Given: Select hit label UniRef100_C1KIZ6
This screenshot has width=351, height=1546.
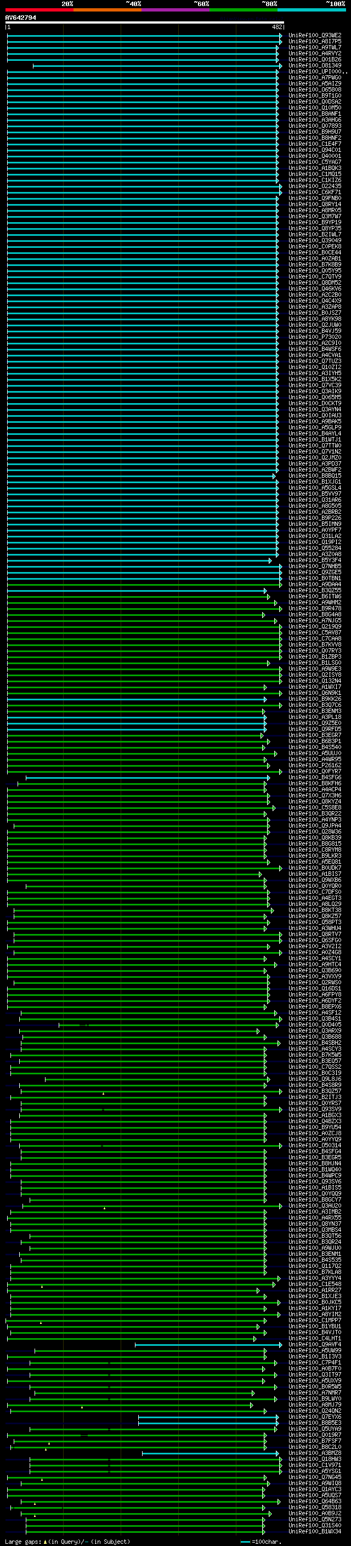Looking at the screenshot, I should click(x=315, y=180).
